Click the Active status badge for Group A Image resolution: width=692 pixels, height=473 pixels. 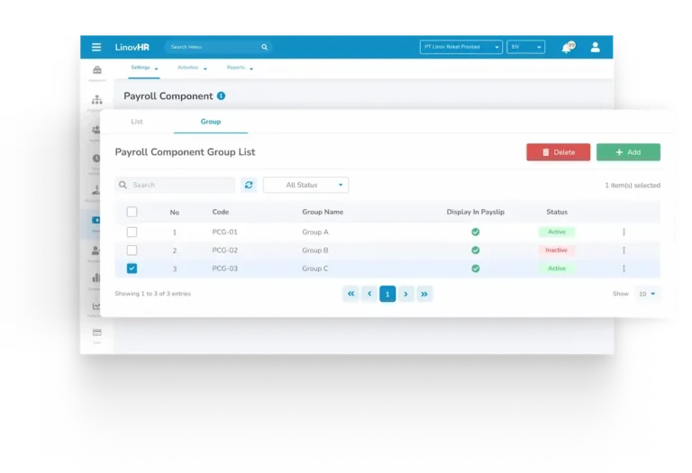[557, 232]
